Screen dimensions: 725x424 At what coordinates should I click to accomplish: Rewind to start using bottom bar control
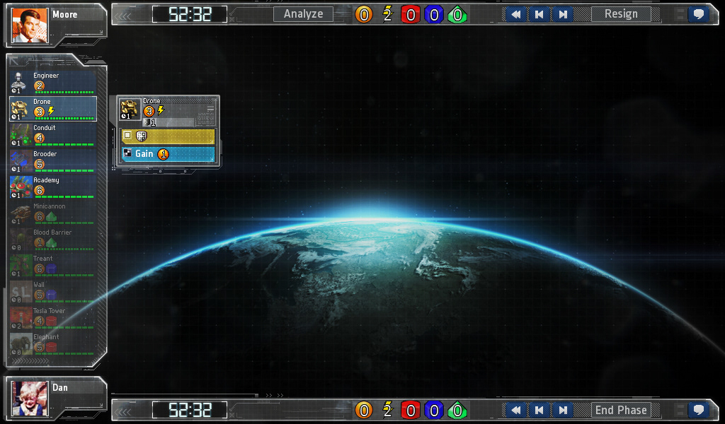(x=515, y=410)
